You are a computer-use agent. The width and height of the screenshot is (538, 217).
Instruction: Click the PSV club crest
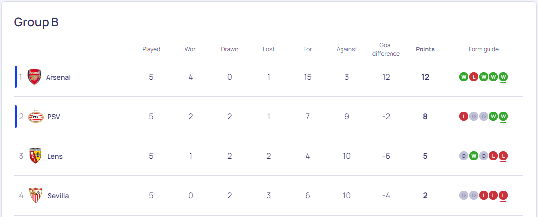coord(36,117)
